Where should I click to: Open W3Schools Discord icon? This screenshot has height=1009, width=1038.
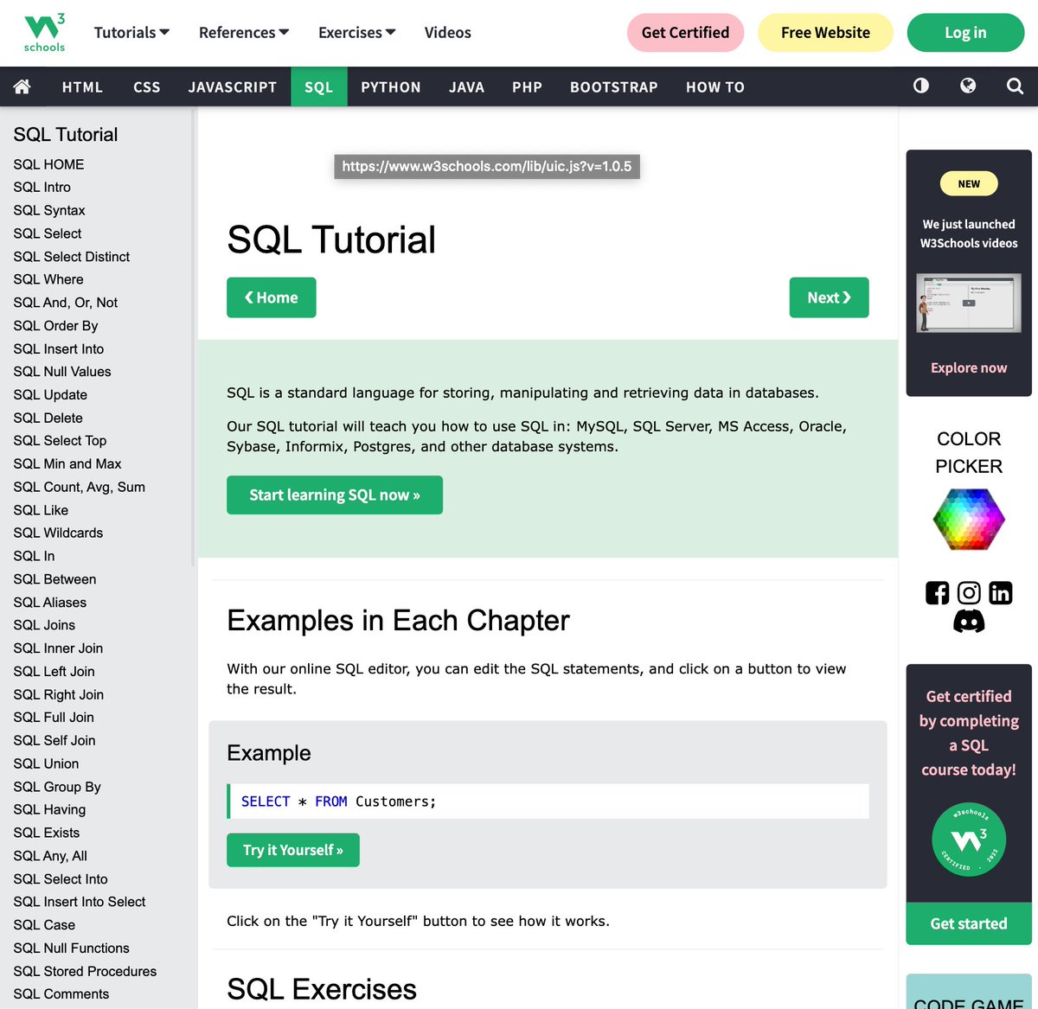(969, 621)
